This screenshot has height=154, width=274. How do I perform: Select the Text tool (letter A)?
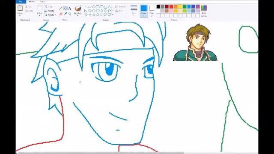tap(69, 8)
